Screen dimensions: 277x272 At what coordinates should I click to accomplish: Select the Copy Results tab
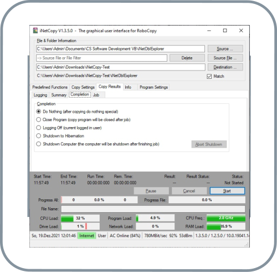point(110,87)
